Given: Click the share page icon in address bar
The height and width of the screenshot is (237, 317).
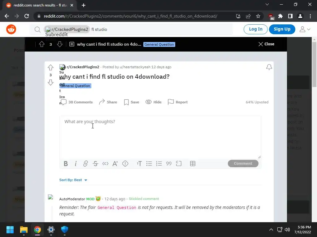Looking at the screenshot, I should [248, 16].
